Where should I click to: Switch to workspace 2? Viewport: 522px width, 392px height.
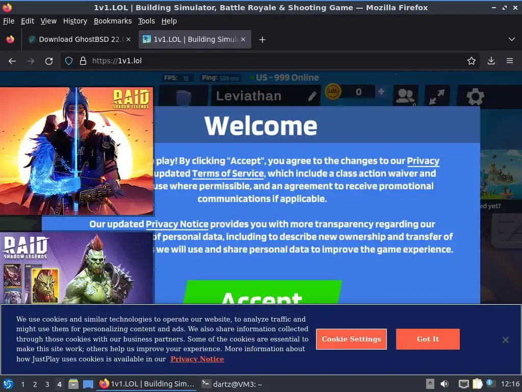pyautogui.click(x=35, y=384)
